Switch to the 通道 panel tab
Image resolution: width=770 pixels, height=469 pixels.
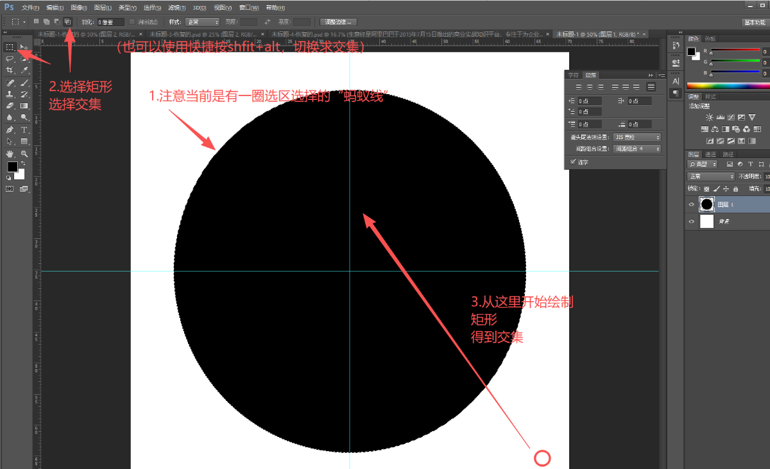[710, 154]
